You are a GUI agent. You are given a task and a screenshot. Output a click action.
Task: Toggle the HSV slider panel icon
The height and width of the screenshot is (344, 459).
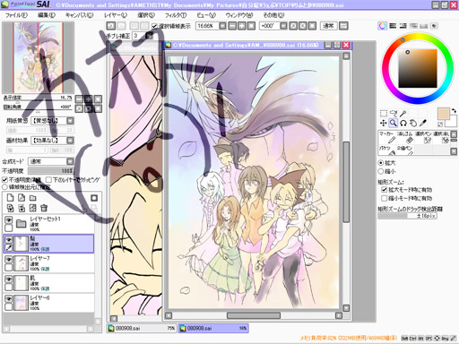pos(403,26)
